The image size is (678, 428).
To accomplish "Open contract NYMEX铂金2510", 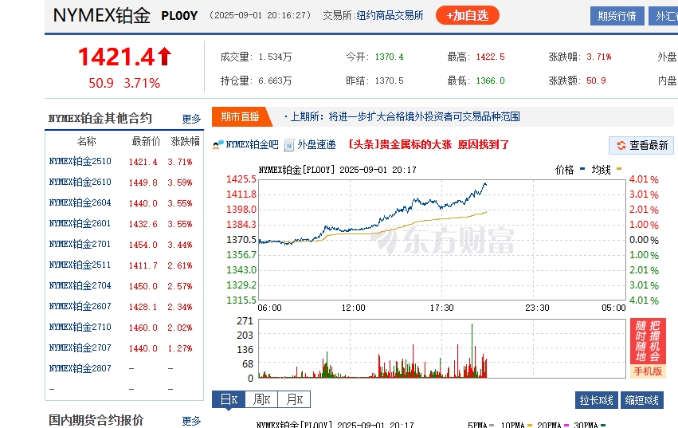I will (x=80, y=162).
